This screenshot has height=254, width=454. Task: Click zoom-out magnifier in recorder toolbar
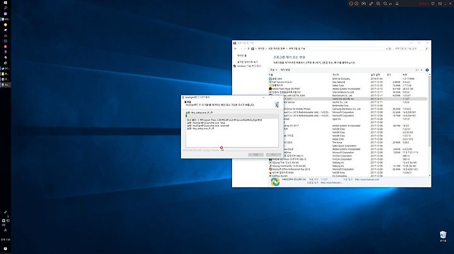pos(385,4)
